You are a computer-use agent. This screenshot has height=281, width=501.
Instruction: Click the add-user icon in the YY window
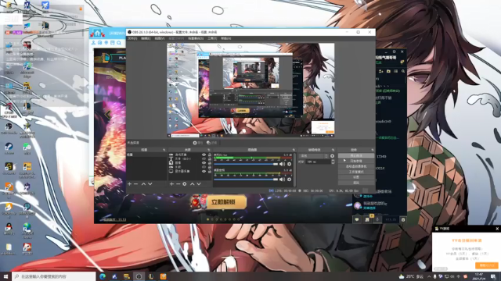381,71
